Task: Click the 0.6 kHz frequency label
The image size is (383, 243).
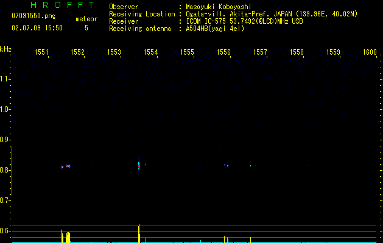Action: click(5, 231)
